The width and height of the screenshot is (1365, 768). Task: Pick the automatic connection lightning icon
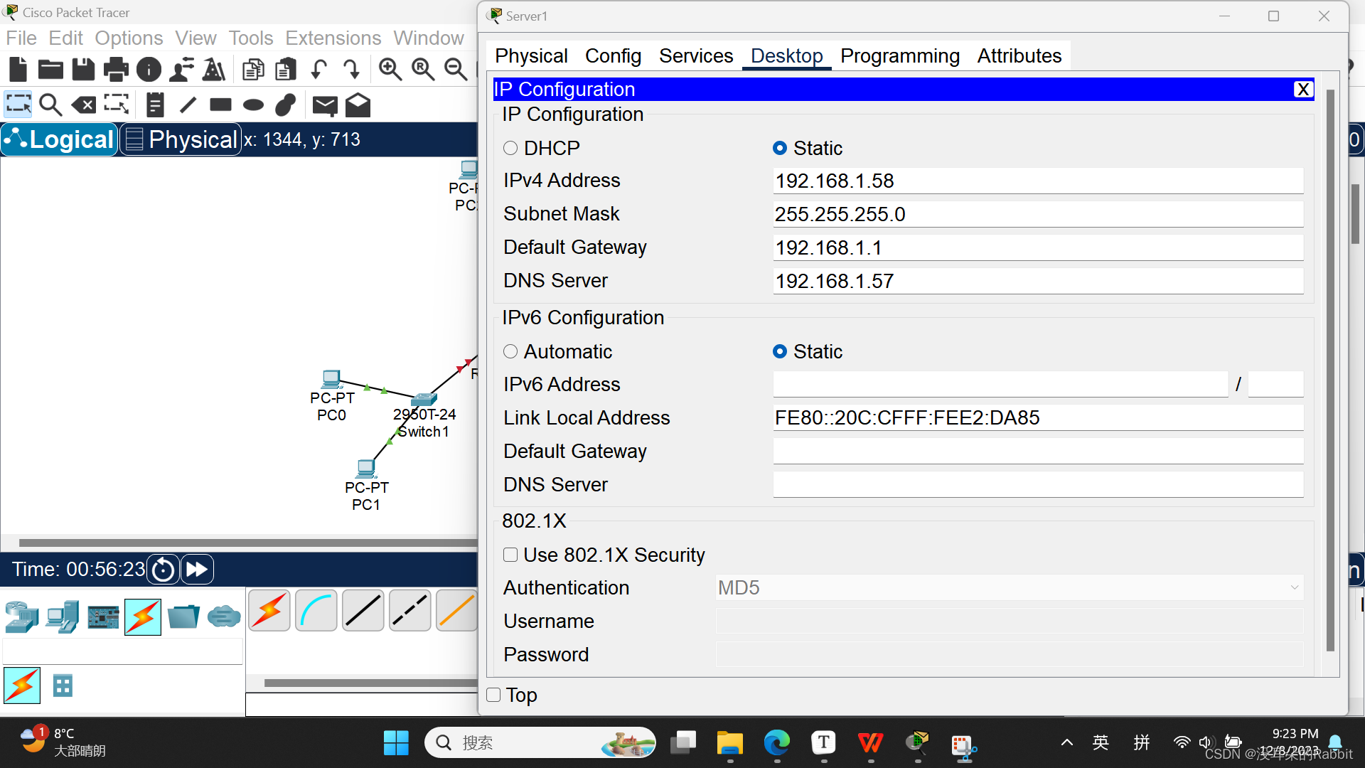(x=269, y=611)
